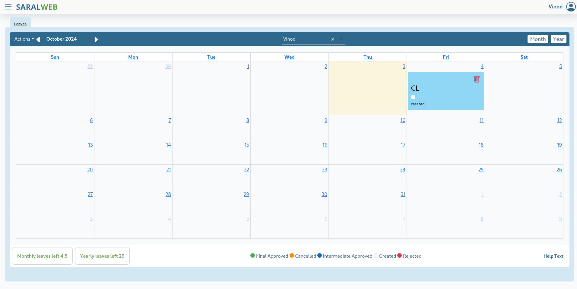577x289 pixels.
Task: Select date 4 in October
Action: click(x=482, y=66)
